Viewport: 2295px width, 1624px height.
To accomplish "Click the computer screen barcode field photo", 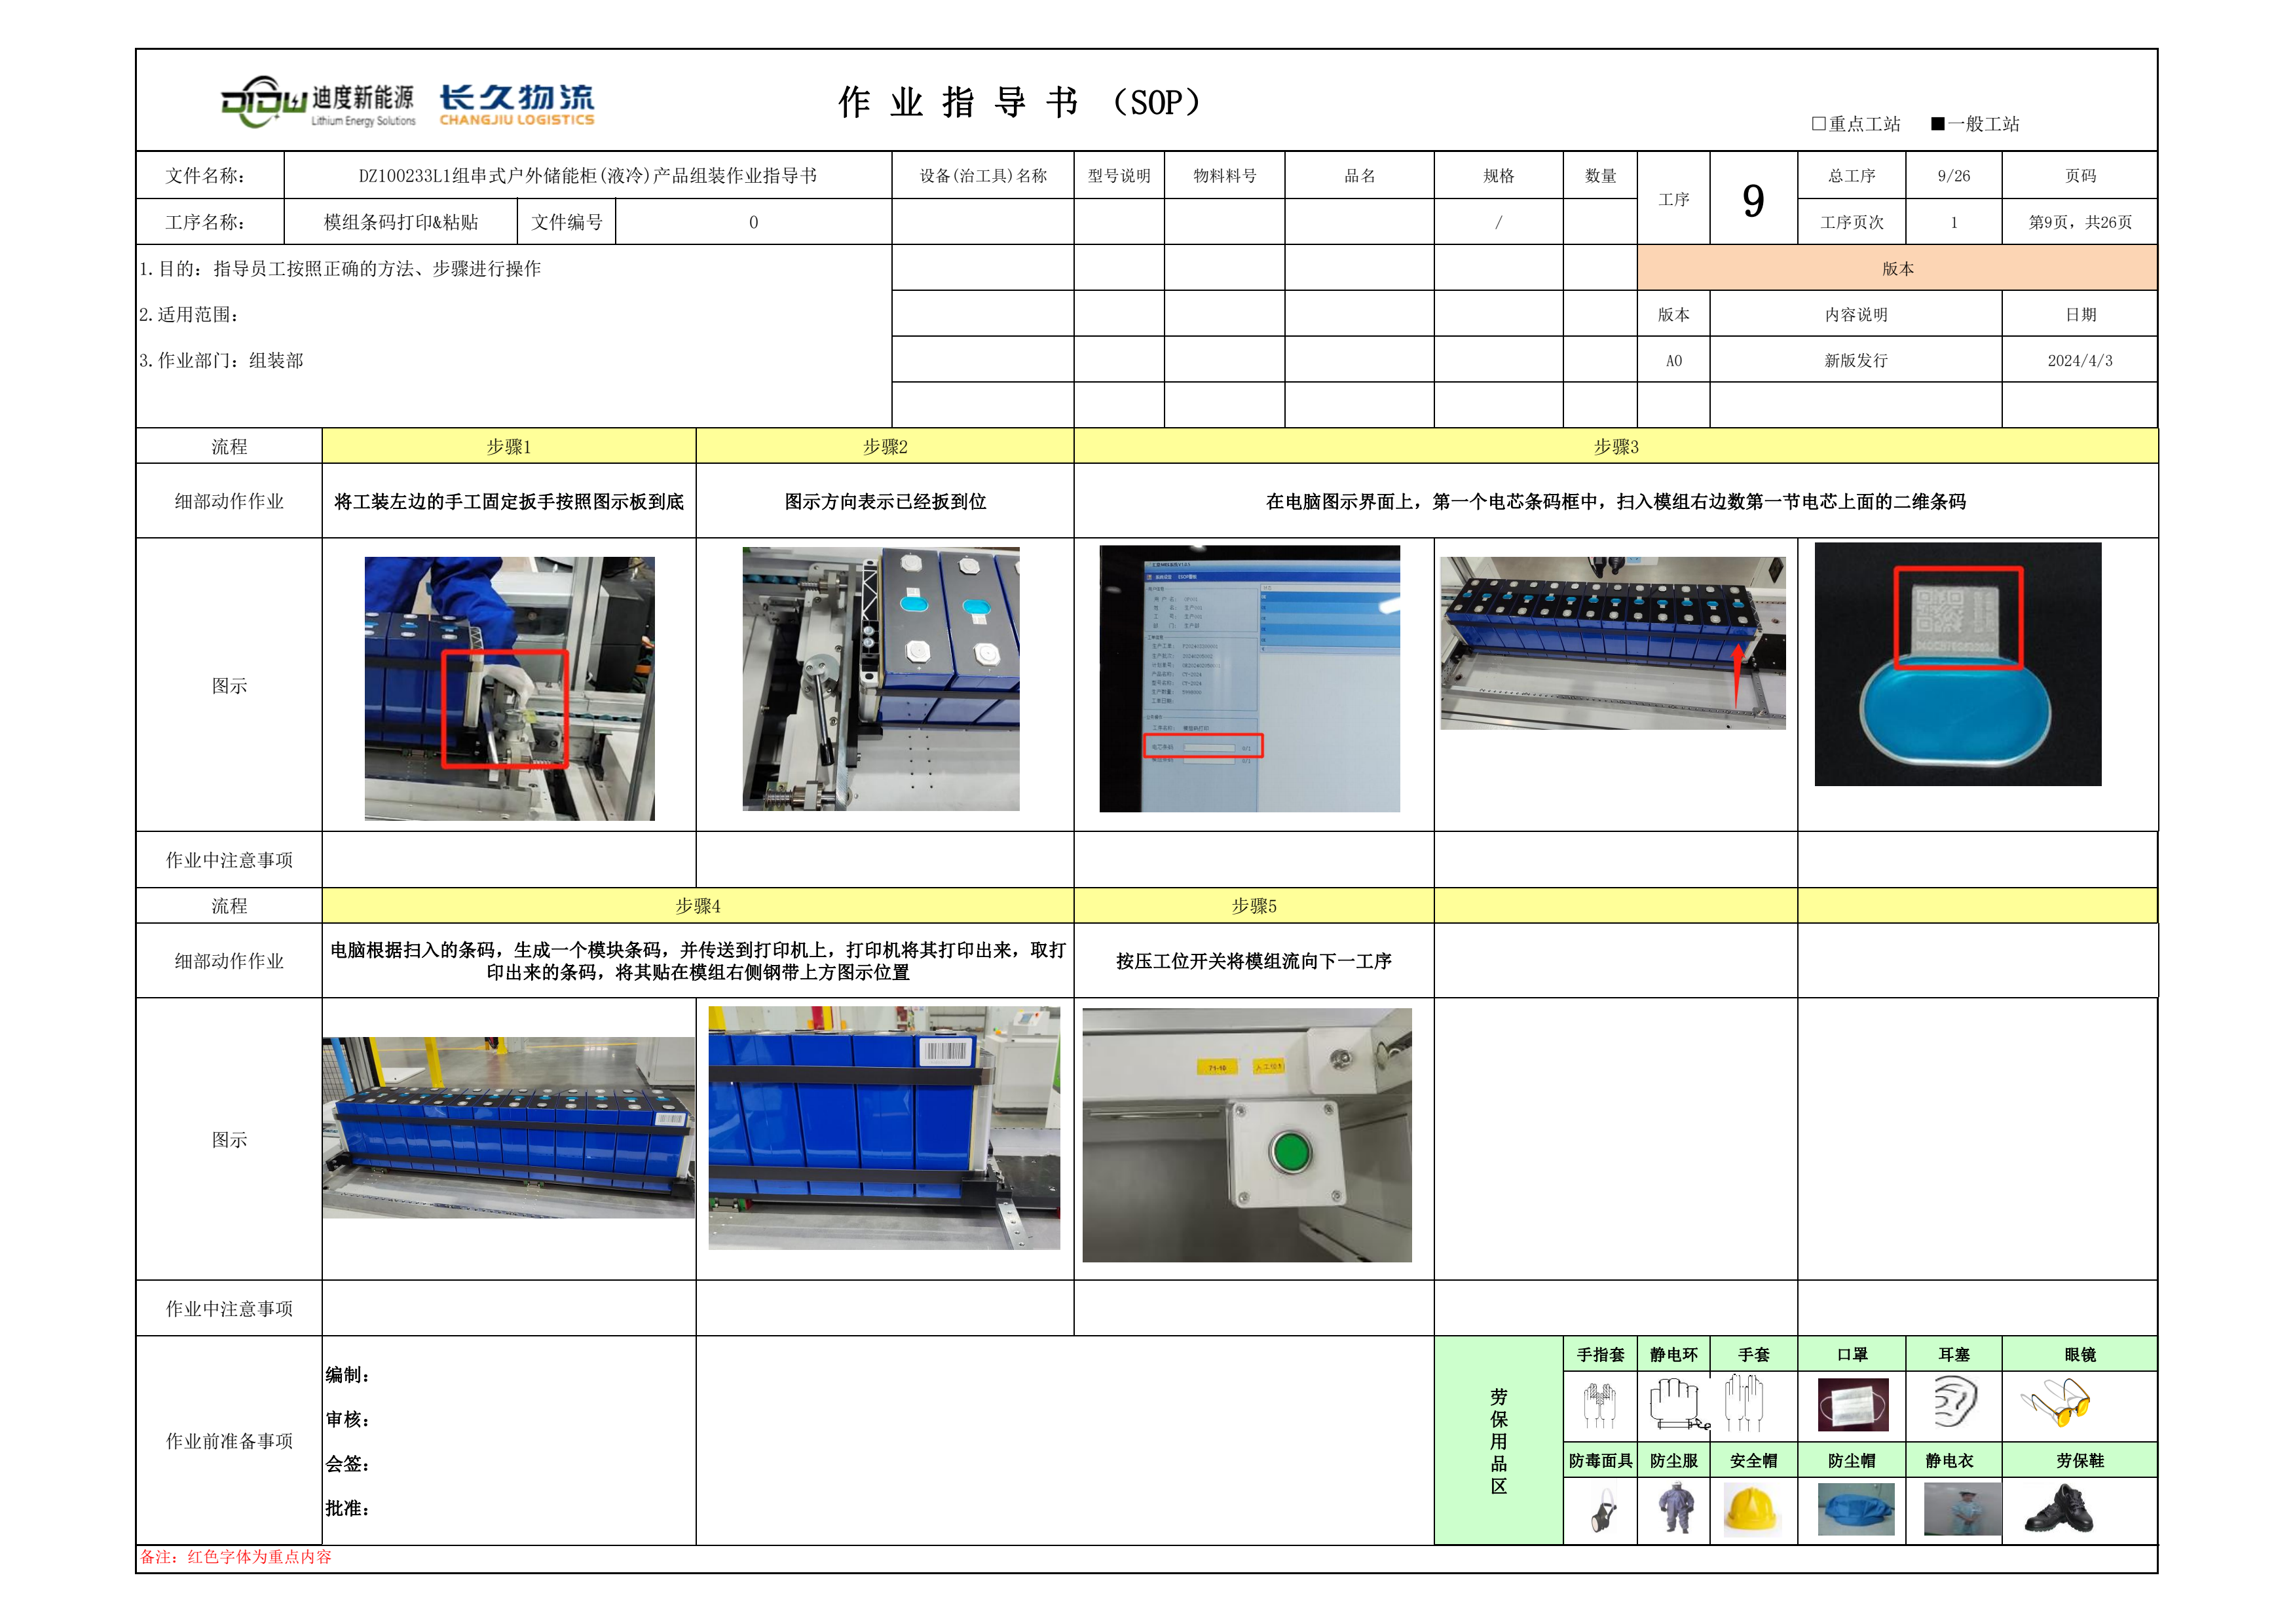I will (1248, 678).
